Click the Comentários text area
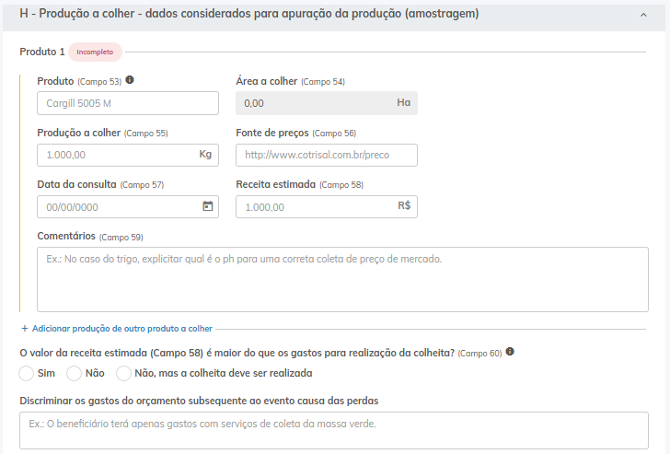This screenshot has width=670, height=454. (x=341, y=279)
